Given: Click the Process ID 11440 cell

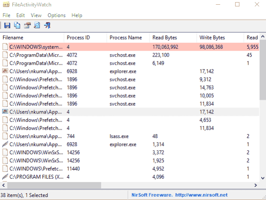Looking at the screenshot, I should (x=73, y=169).
